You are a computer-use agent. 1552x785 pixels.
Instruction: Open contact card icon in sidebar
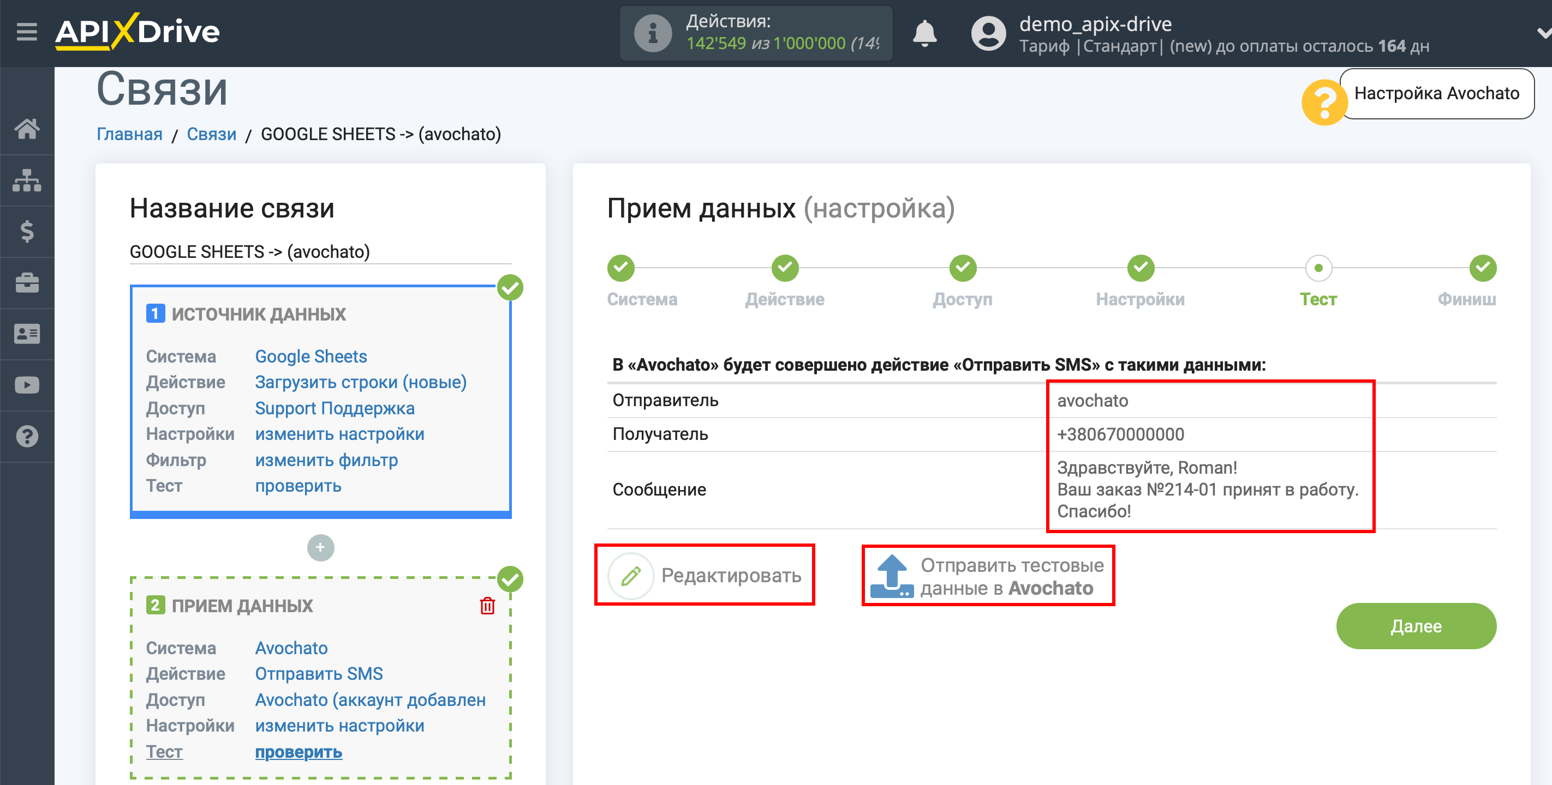27,334
